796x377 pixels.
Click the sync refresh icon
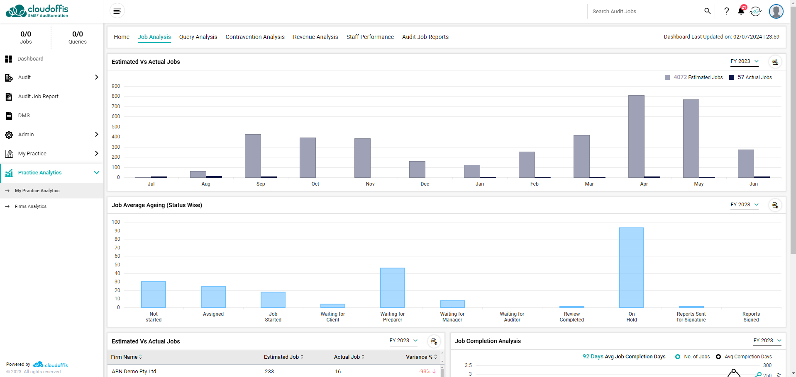pyautogui.click(x=756, y=12)
